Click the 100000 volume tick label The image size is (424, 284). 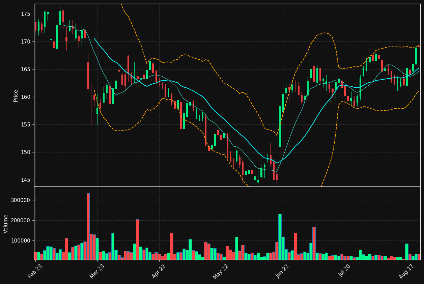click(x=21, y=240)
